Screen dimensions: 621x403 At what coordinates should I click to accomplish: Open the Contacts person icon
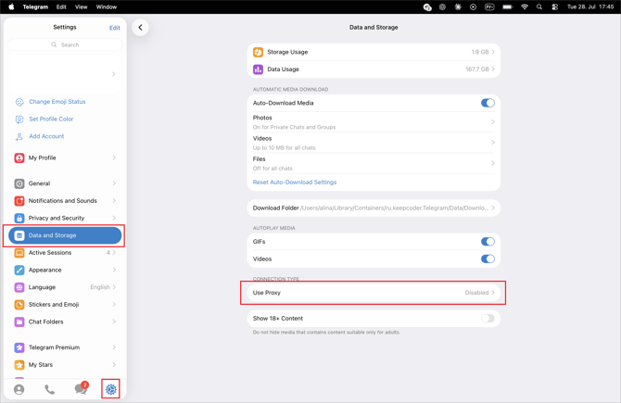point(19,389)
